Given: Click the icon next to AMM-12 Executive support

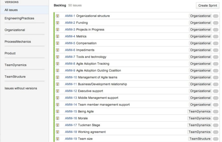Looking at the screenshot, I should tap(57, 91).
